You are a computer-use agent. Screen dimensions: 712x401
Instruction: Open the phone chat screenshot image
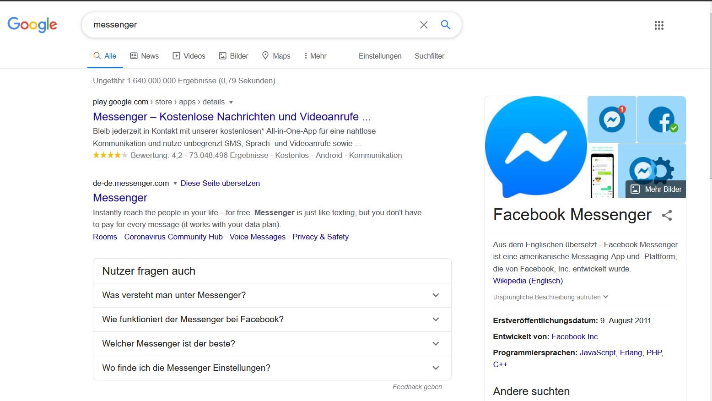tap(602, 171)
